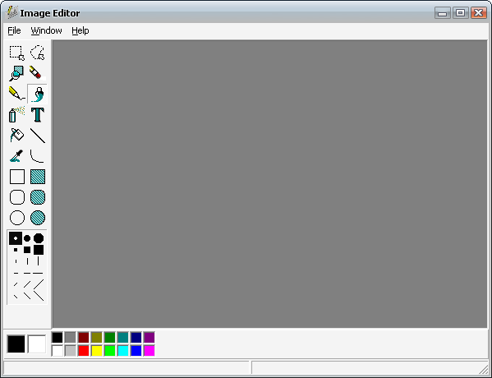
Task: Pick the bright red palette swatch
Action: [x=84, y=351]
